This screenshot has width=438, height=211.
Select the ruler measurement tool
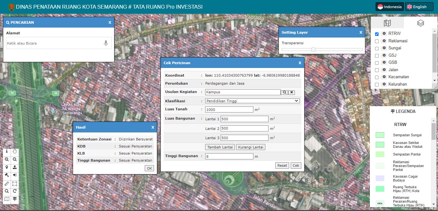tap(7, 183)
